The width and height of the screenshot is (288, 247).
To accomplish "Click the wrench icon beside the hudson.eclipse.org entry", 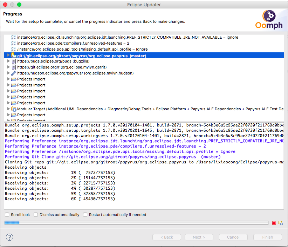I will click(14, 73).
